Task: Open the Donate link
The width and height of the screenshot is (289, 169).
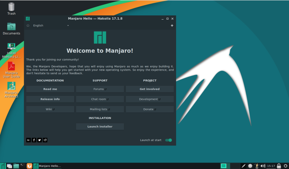Action: (x=150, y=109)
